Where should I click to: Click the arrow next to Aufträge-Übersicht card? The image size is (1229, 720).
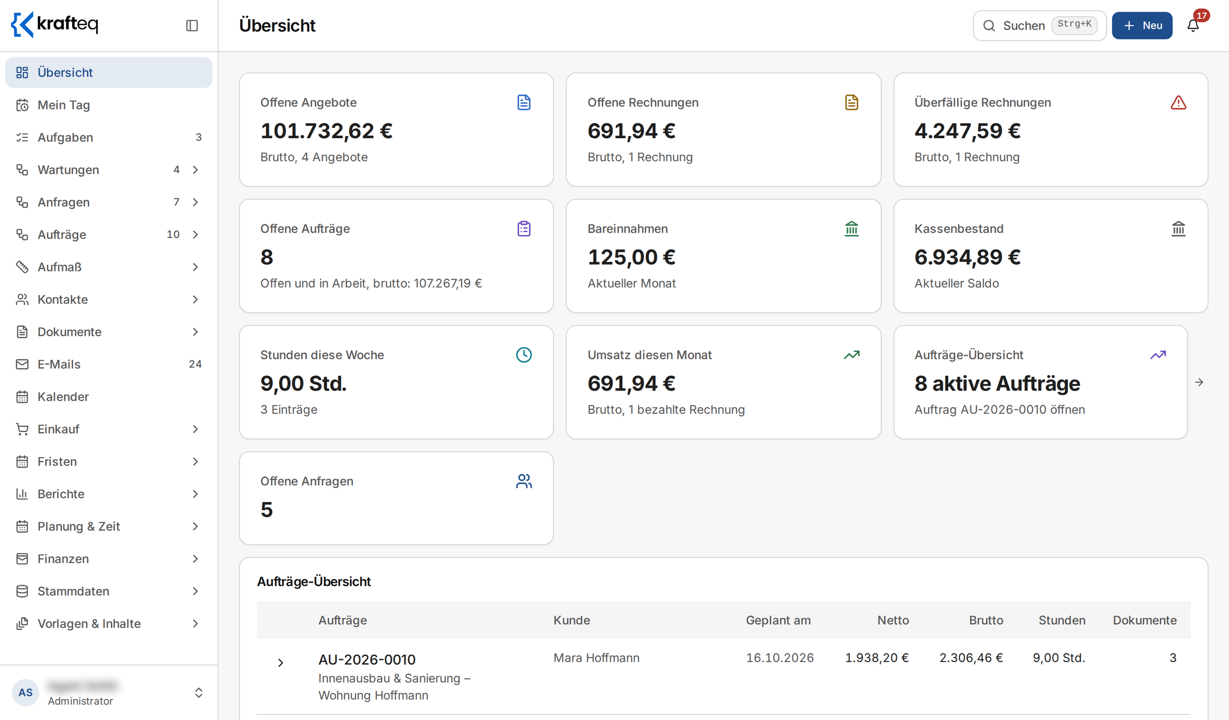pyautogui.click(x=1199, y=382)
